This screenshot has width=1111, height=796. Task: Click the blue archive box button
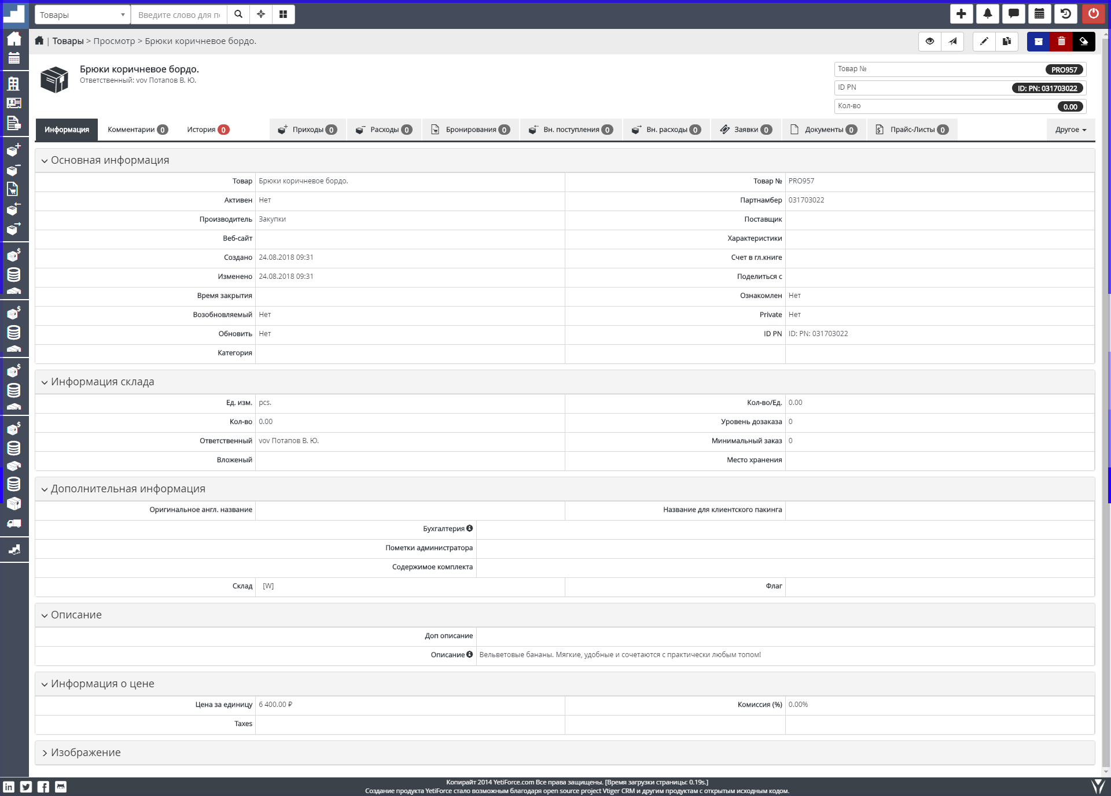click(1039, 41)
